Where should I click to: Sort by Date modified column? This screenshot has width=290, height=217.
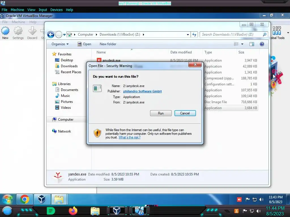click(185, 52)
